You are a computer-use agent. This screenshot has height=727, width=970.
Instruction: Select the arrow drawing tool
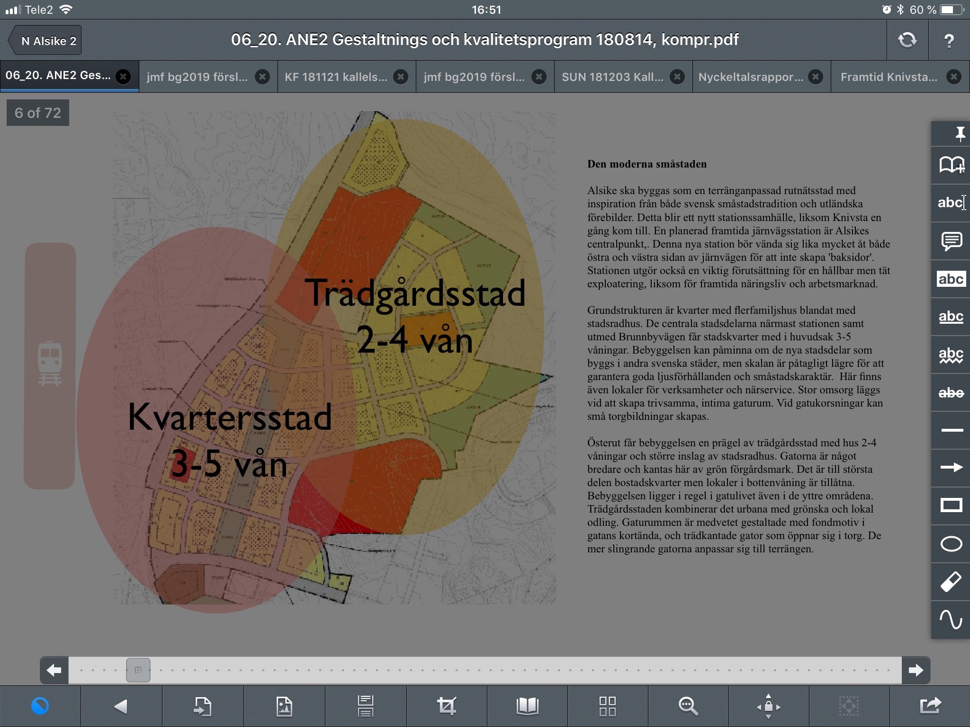[x=951, y=468]
